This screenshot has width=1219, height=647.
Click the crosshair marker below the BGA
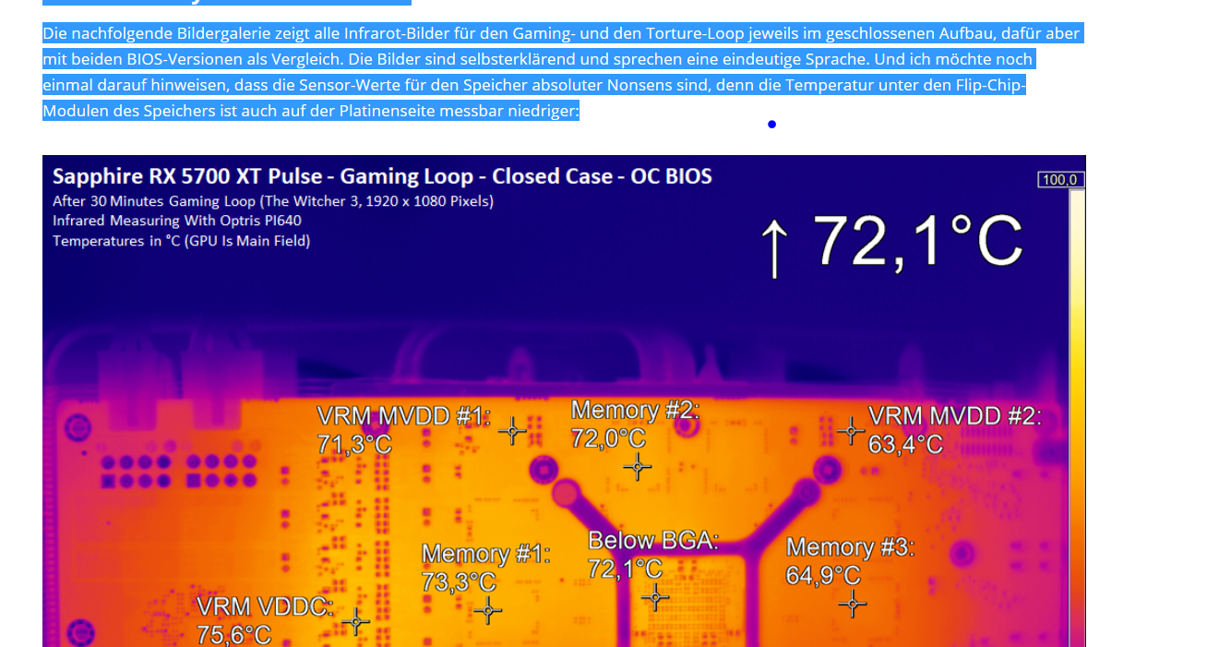coord(655,598)
